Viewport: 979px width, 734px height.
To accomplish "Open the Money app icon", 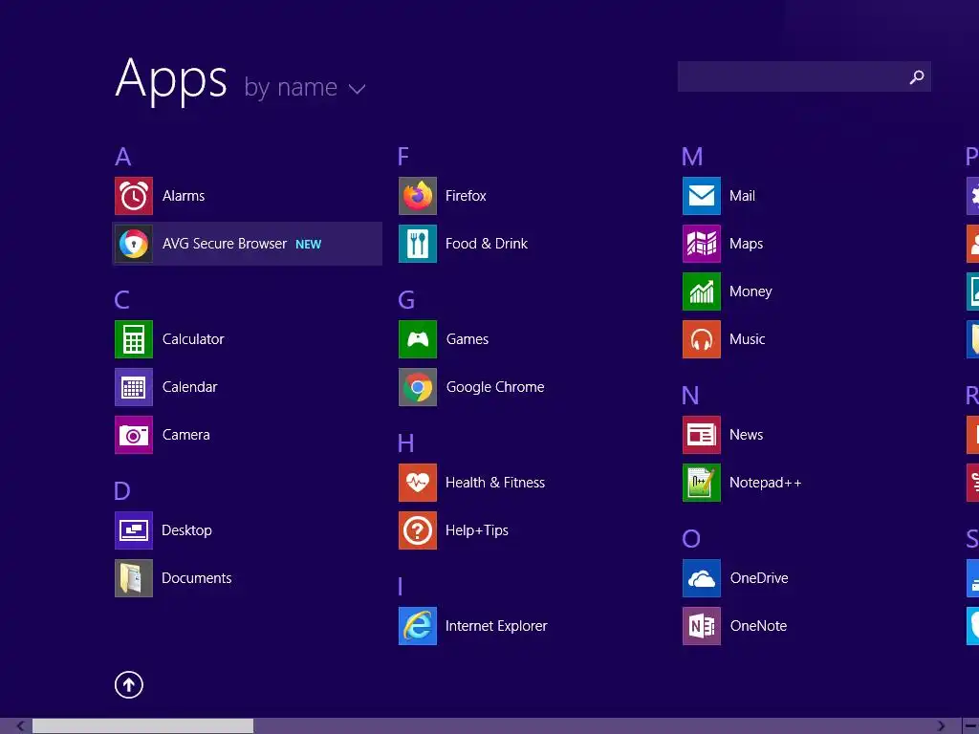I will (x=702, y=291).
